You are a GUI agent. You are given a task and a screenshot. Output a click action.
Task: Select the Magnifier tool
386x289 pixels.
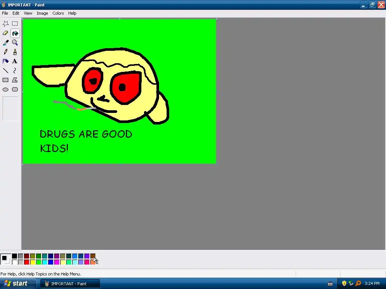click(x=15, y=43)
